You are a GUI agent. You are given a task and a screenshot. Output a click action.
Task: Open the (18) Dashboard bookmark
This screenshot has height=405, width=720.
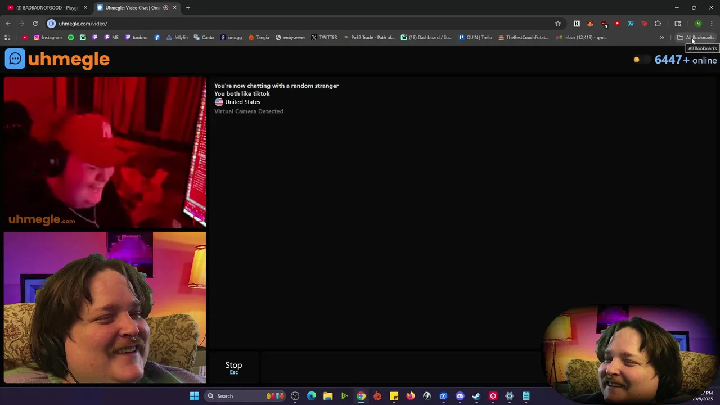(x=426, y=38)
